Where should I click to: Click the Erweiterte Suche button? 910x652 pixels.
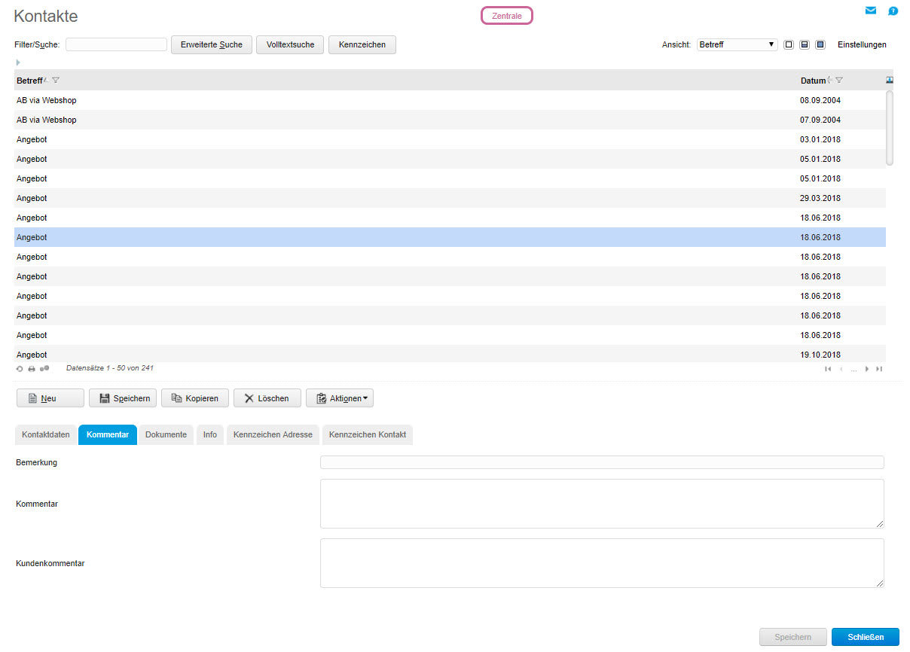click(x=211, y=44)
